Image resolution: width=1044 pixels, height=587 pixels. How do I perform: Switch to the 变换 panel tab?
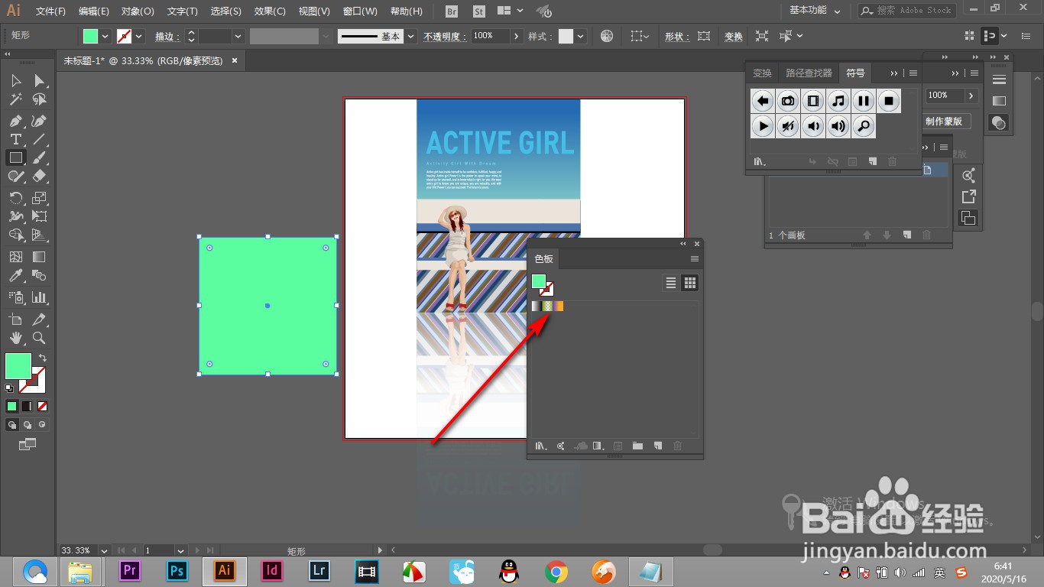tap(763, 73)
